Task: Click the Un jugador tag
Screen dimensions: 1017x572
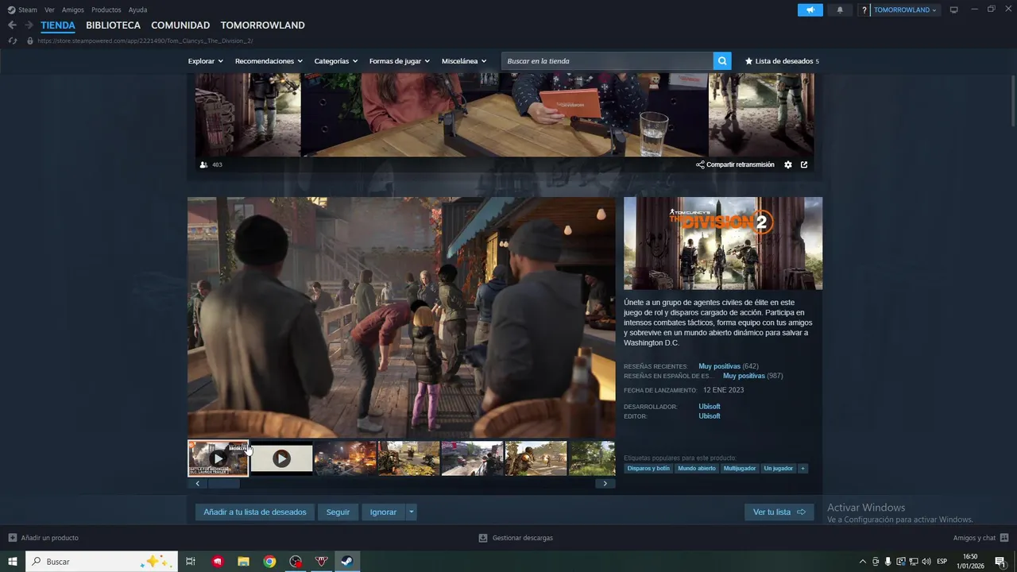Action: coord(779,469)
